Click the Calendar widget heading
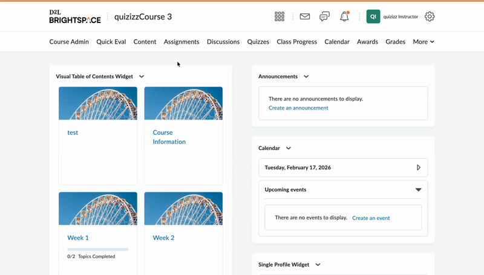The width and height of the screenshot is (484, 275). click(269, 148)
